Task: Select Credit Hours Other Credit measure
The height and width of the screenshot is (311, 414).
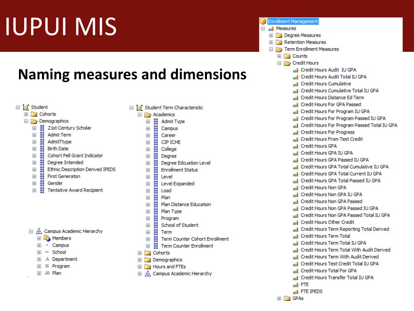Action: click(x=327, y=222)
